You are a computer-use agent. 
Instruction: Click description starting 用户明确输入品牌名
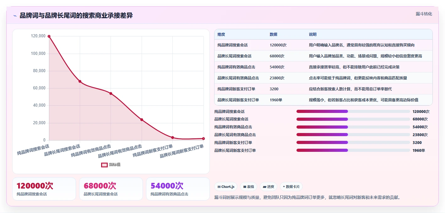pyautogui.click(x=361, y=45)
